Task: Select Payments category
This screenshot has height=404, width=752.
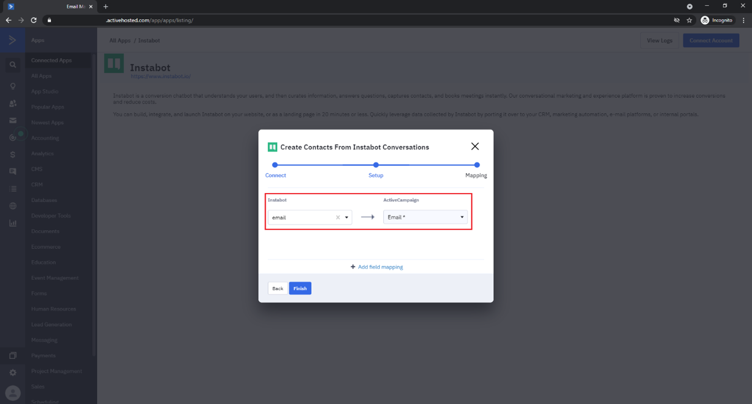Action: [x=44, y=356]
